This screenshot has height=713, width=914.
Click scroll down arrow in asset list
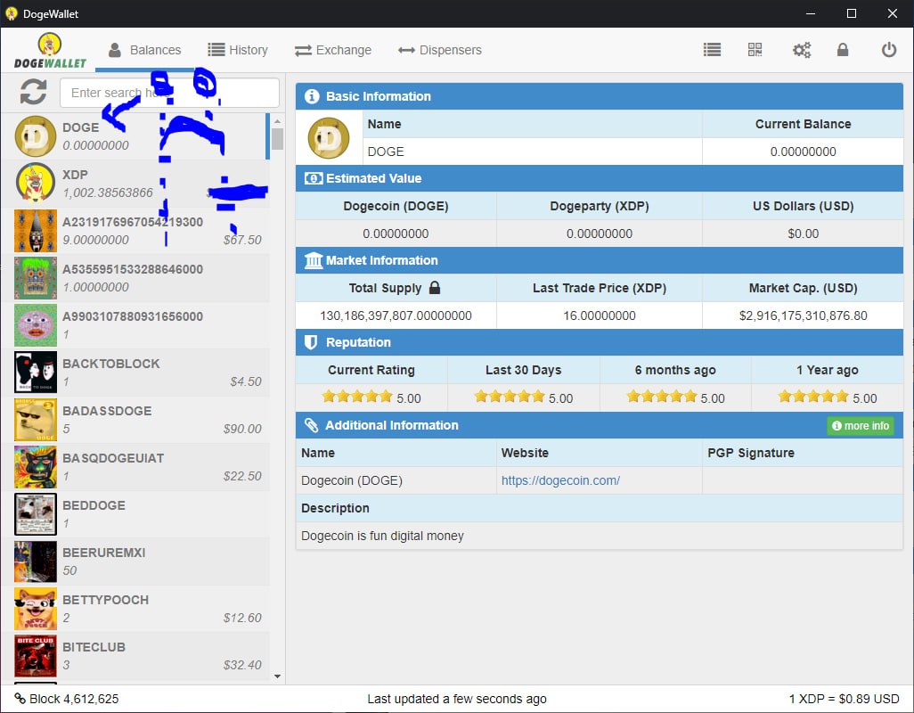pos(277,676)
